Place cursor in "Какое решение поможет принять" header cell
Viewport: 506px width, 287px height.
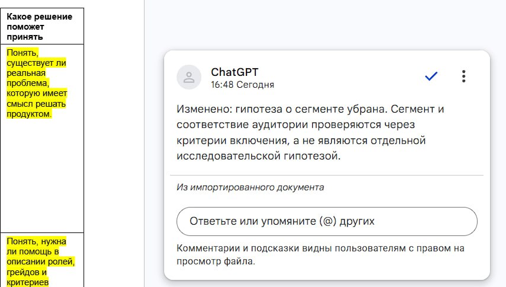pyautogui.click(x=42, y=27)
